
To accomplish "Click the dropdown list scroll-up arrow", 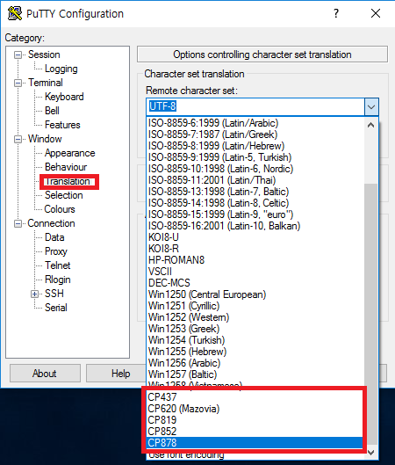I will [x=370, y=125].
